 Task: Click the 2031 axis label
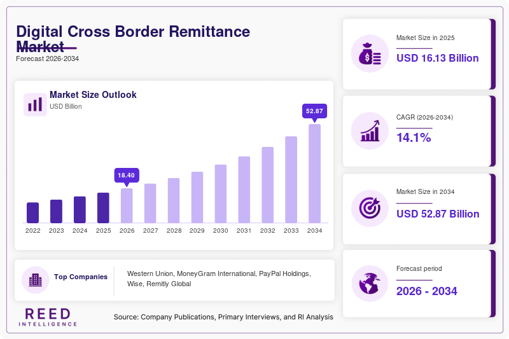tap(244, 231)
